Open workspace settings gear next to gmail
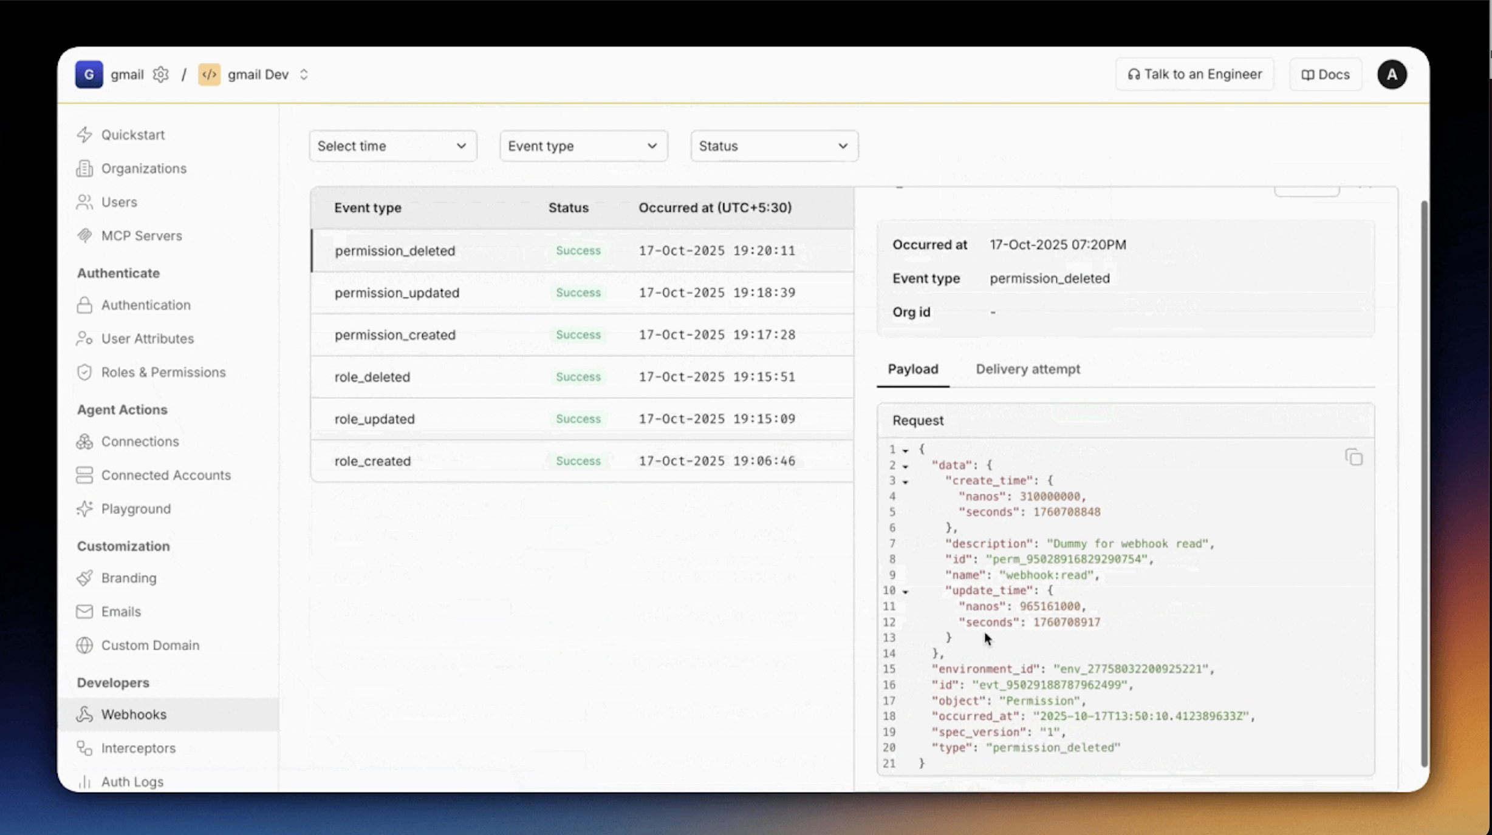 tap(160, 74)
